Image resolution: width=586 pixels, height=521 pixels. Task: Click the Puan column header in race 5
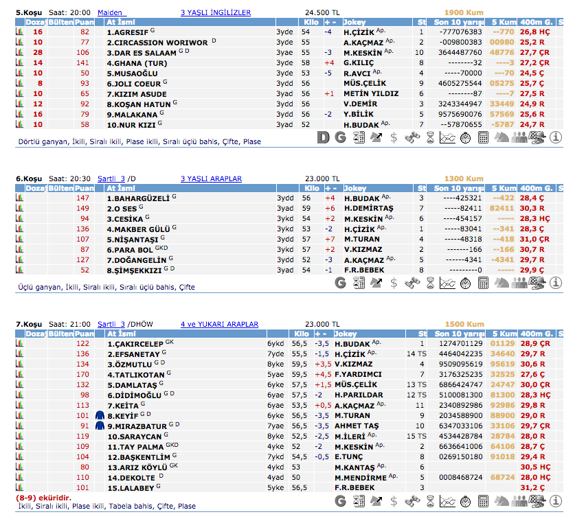84,22
